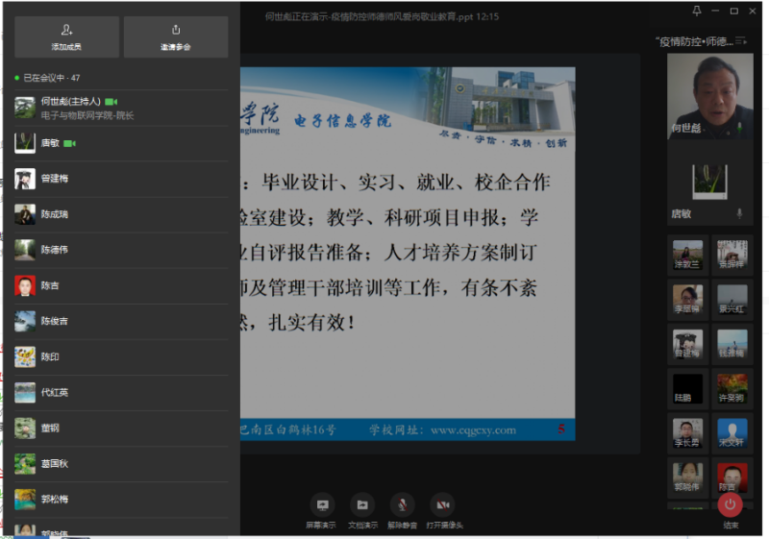Turn on camera with 打开摄像头 icon
Screen dimensions: 769x539
click(x=442, y=504)
